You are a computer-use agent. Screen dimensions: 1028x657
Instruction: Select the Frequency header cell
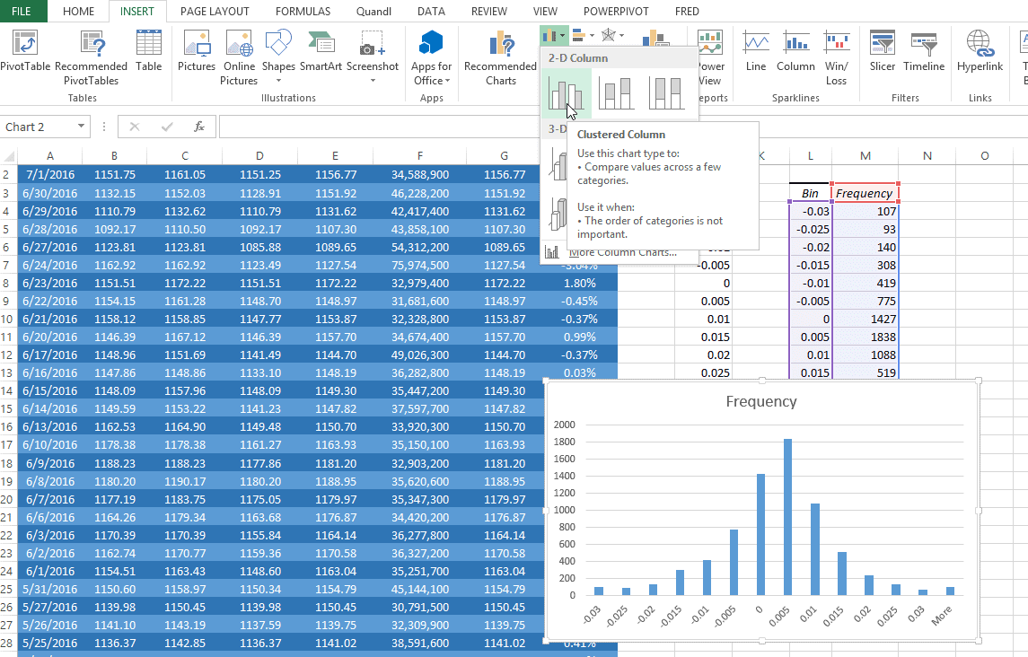tap(864, 193)
